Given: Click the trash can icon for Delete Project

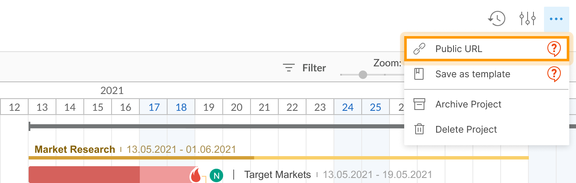Looking at the screenshot, I should click(419, 129).
